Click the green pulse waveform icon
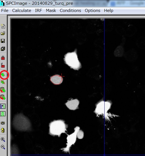The width and height of the screenshot is (145, 156). point(3,114)
